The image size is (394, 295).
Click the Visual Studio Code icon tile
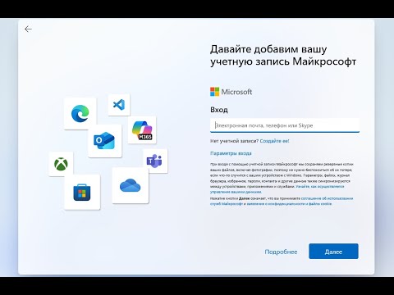coord(119,105)
